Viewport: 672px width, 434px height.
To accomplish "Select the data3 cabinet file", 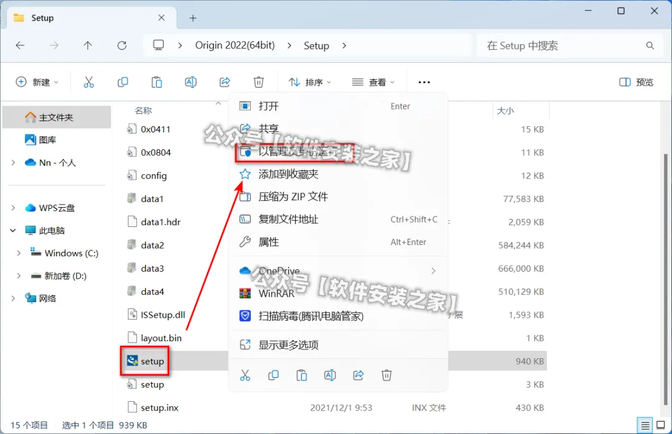I will tap(145, 269).
